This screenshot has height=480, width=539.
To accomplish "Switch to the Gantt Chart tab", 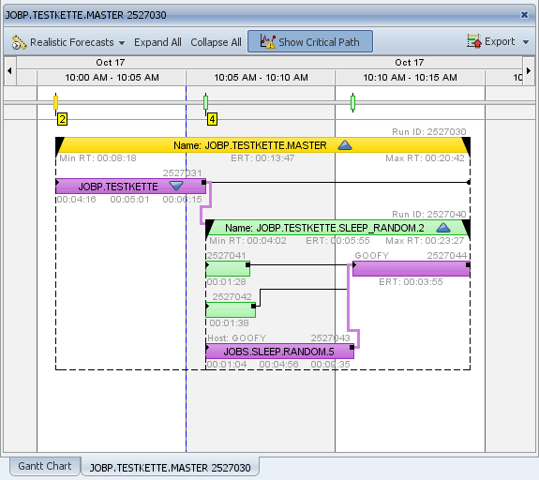I will [45, 466].
